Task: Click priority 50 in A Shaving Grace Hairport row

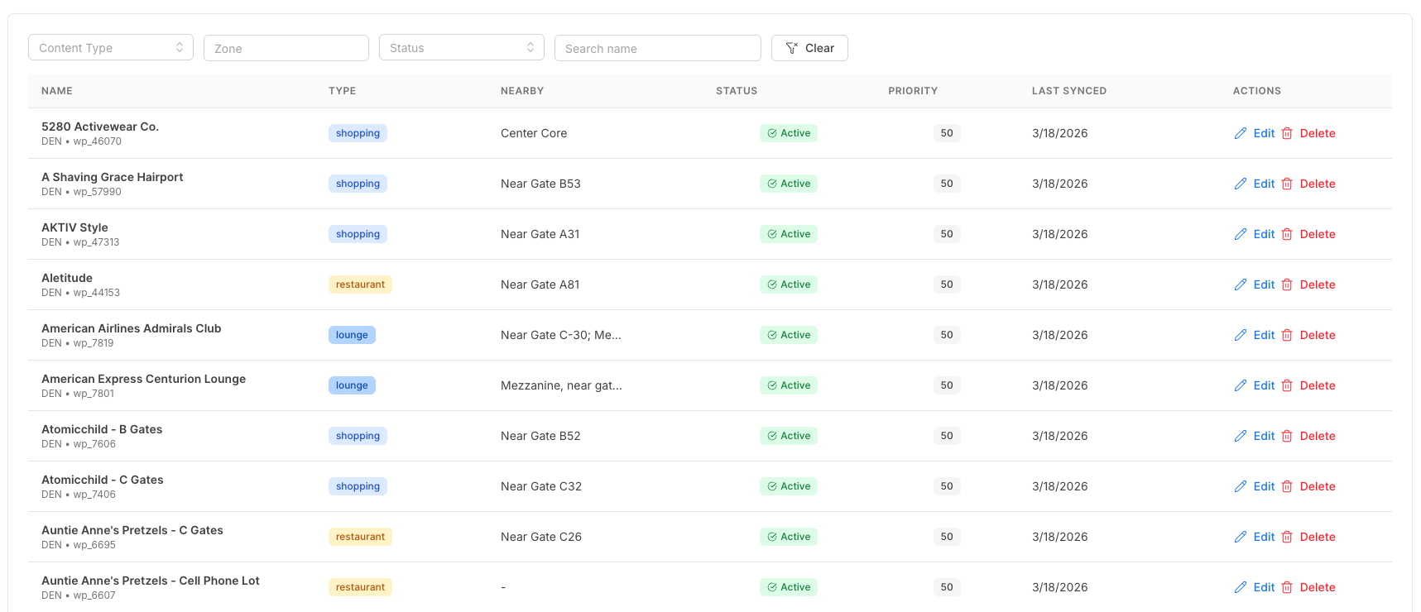Action: pyautogui.click(x=947, y=184)
